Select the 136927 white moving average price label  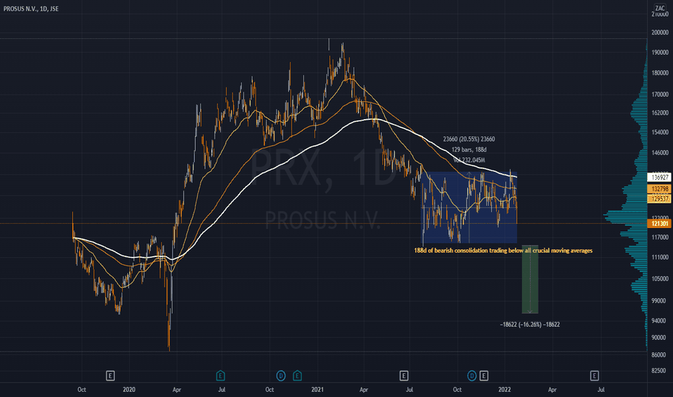click(660, 178)
